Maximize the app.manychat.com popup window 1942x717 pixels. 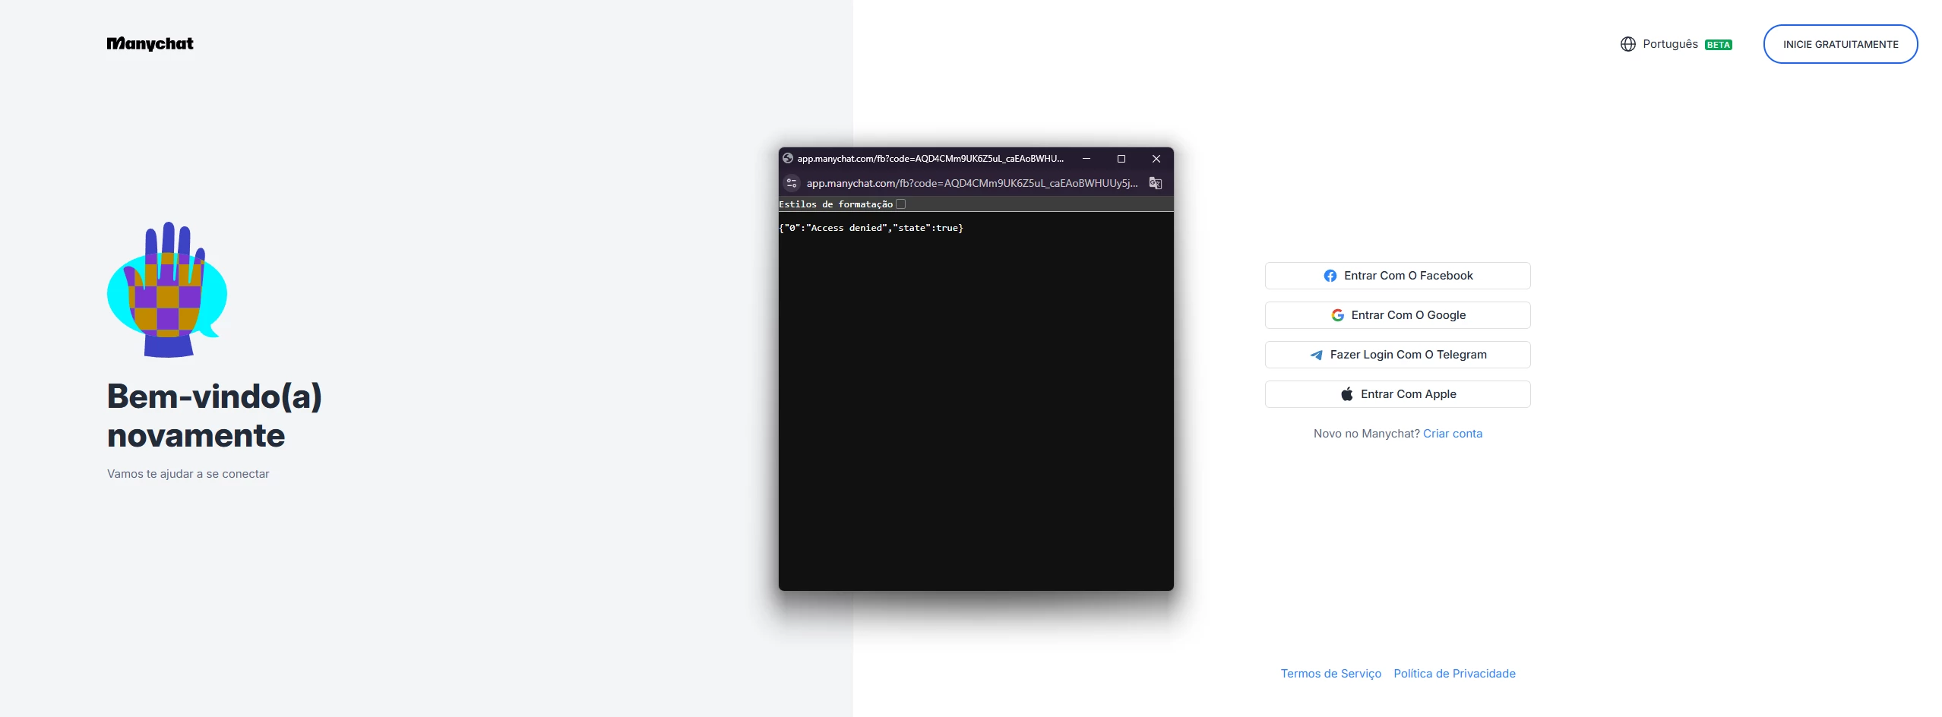click(1121, 159)
